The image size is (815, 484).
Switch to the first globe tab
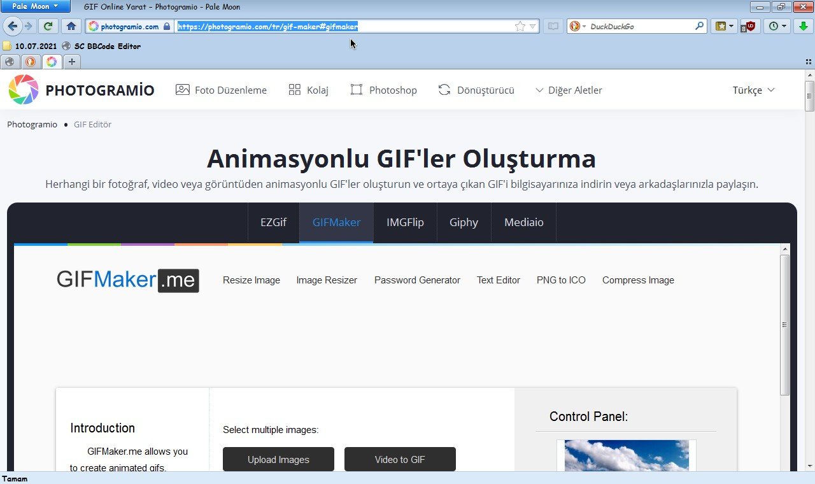click(10, 62)
